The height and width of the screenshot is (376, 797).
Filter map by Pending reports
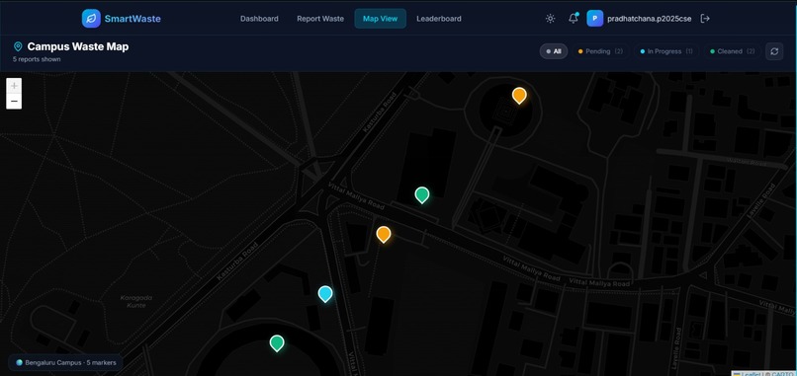(600, 51)
